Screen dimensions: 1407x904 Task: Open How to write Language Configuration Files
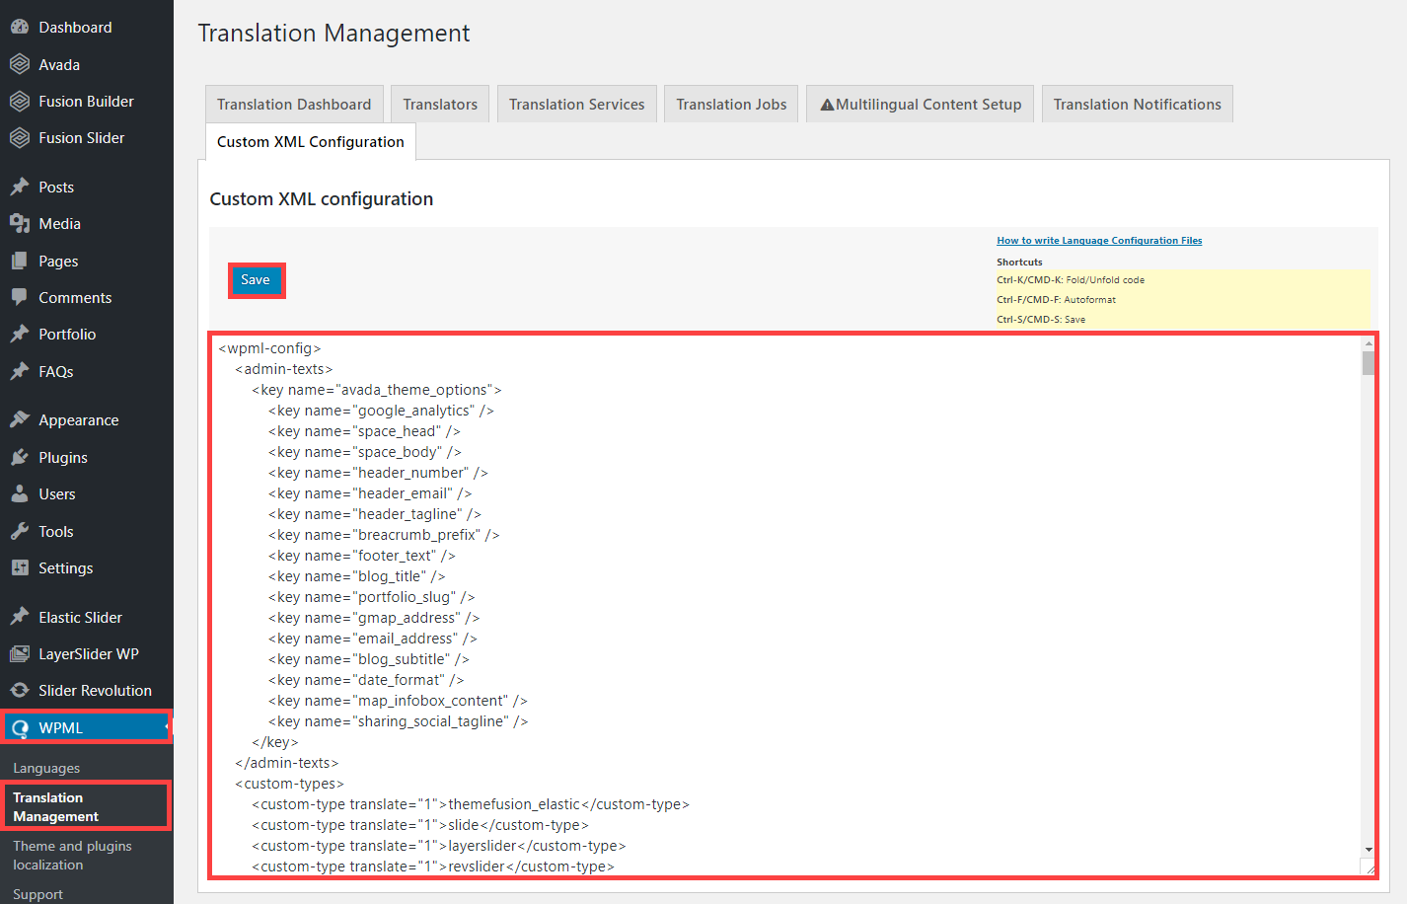[1099, 240]
